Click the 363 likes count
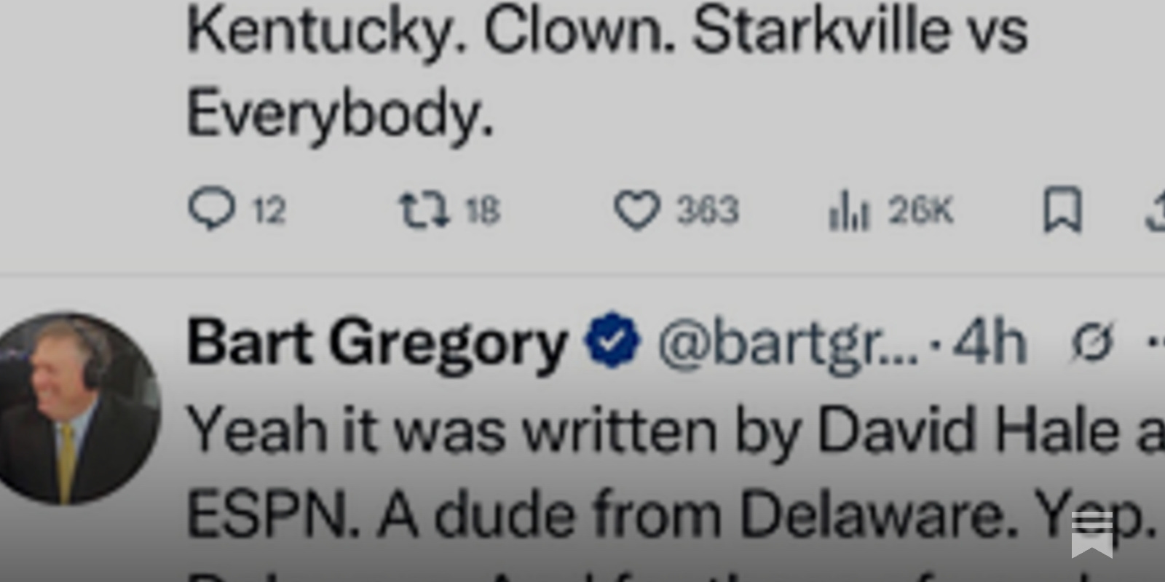The width and height of the screenshot is (1165, 582). tap(708, 211)
